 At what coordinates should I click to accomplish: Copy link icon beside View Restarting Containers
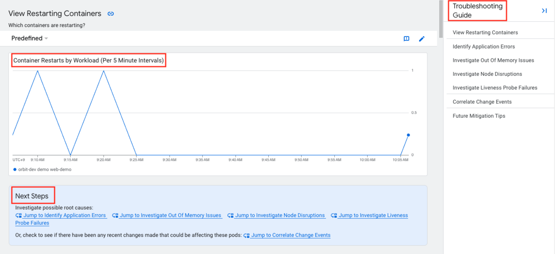pyautogui.click(x=111, y=14)
